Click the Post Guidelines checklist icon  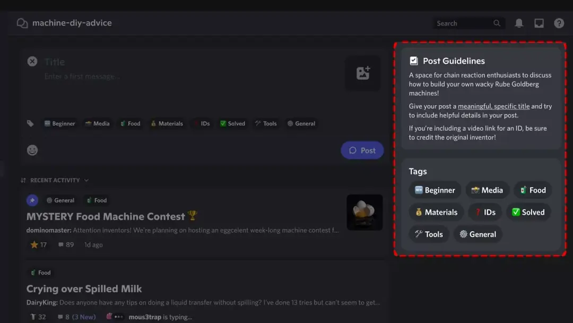414,61
